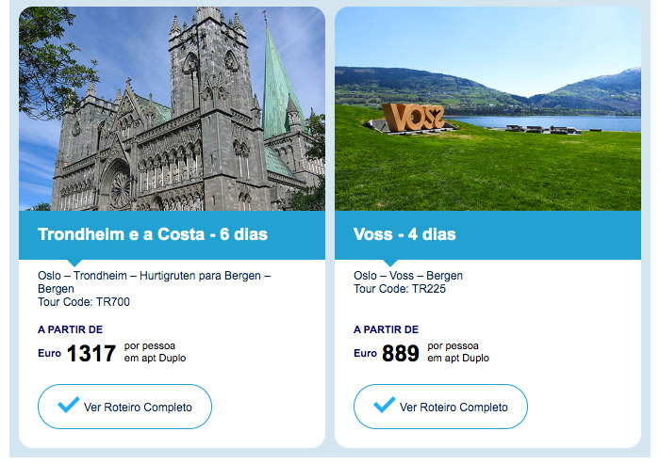This screenshot has height=464, width=660.
Task: Click checkmark icon in Trondheim itinerary button
Action: pyautogui.click(x=69, y=405)
